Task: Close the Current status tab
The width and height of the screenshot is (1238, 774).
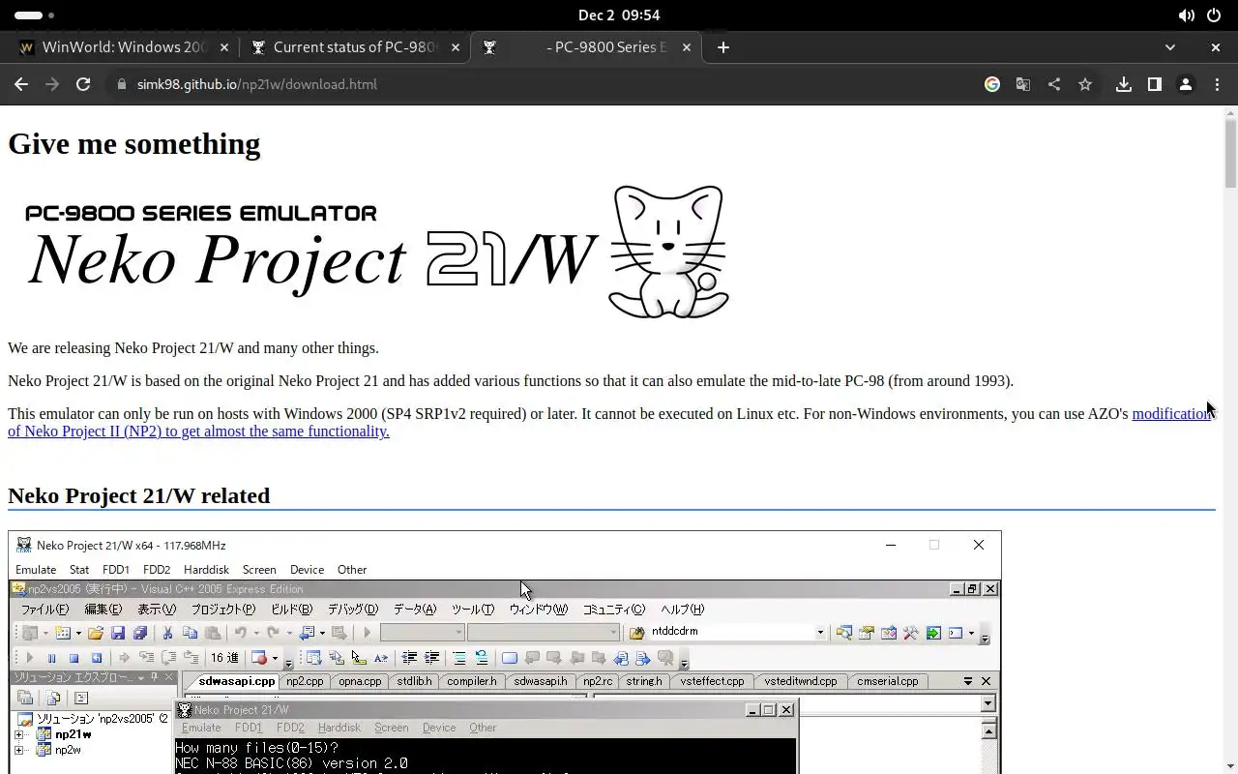Action: pyautogui.click(x=456, y=47)
